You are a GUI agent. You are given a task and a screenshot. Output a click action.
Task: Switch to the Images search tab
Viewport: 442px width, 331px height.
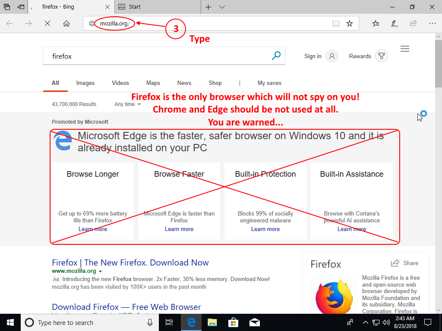[x=85, y=83]
